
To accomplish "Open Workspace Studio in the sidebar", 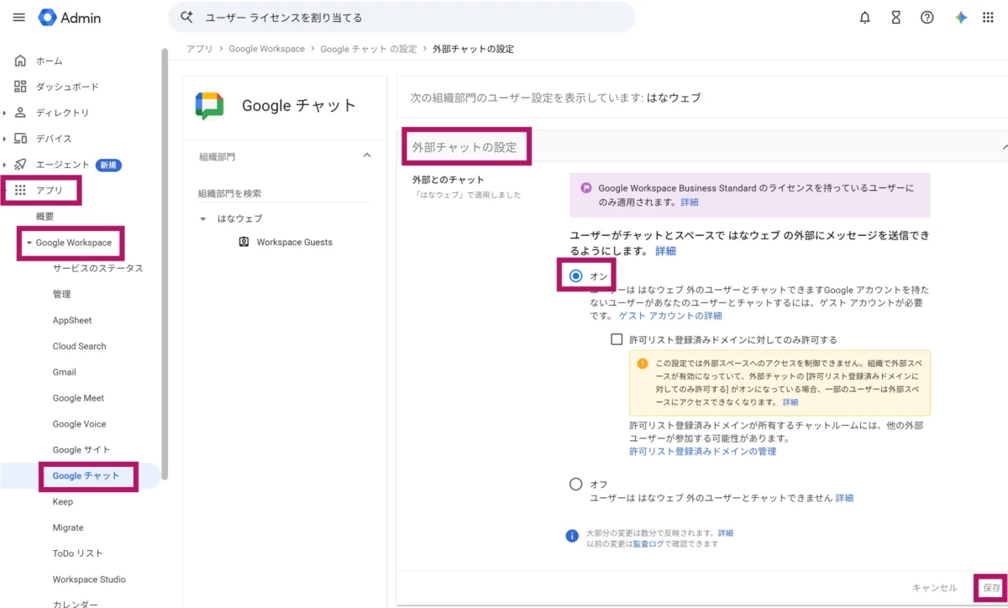I will 89,579.
